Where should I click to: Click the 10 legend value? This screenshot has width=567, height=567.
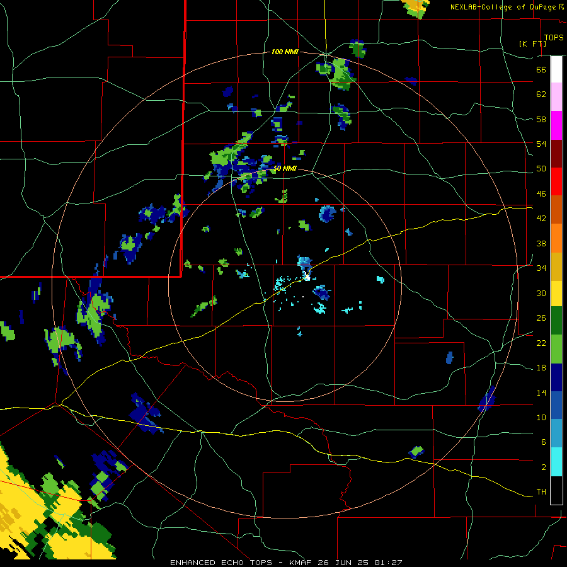pos(541,417)
